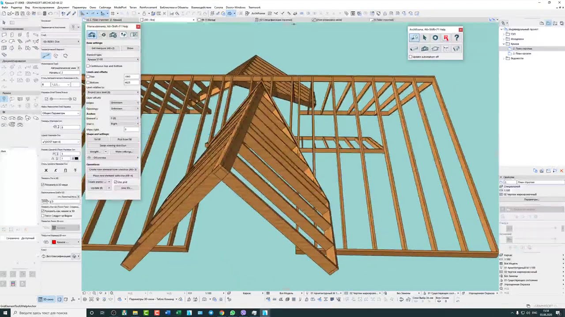This screenshot has width=565, height=317.
Task: Click the bold Ж text style icon
Action: [46, 170]
